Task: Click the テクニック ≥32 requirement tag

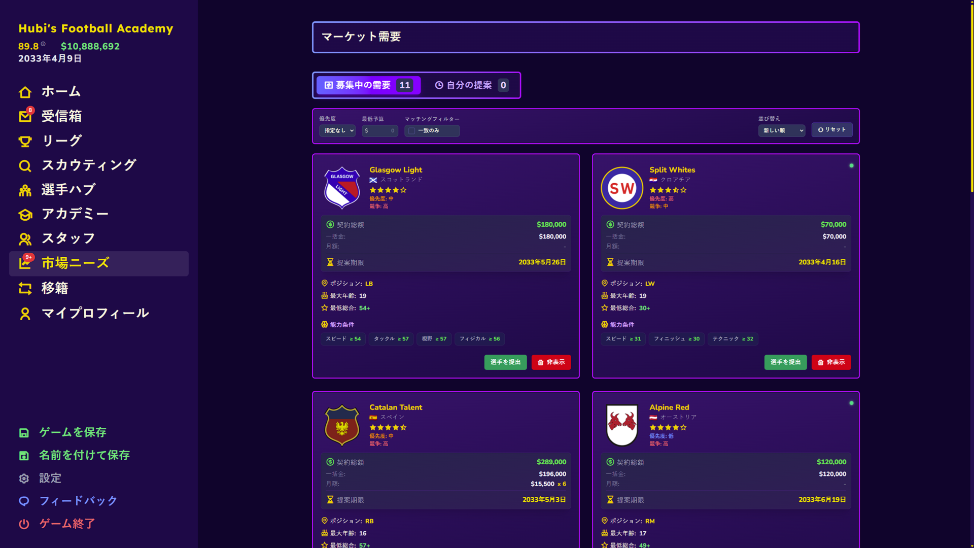Action: [733, 339]
